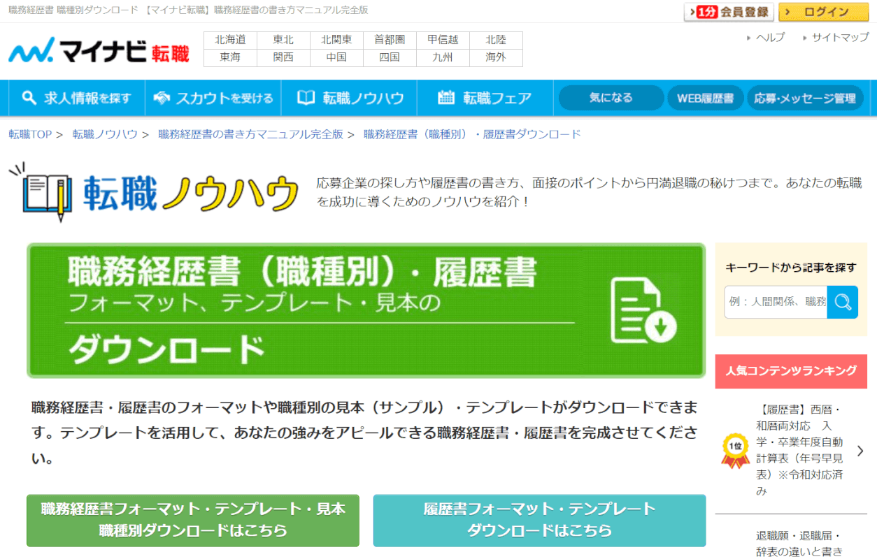The width and height of the screenshot is (877, 559).
Task: Open the 気になる saved items menu
Action: [611, 98]
